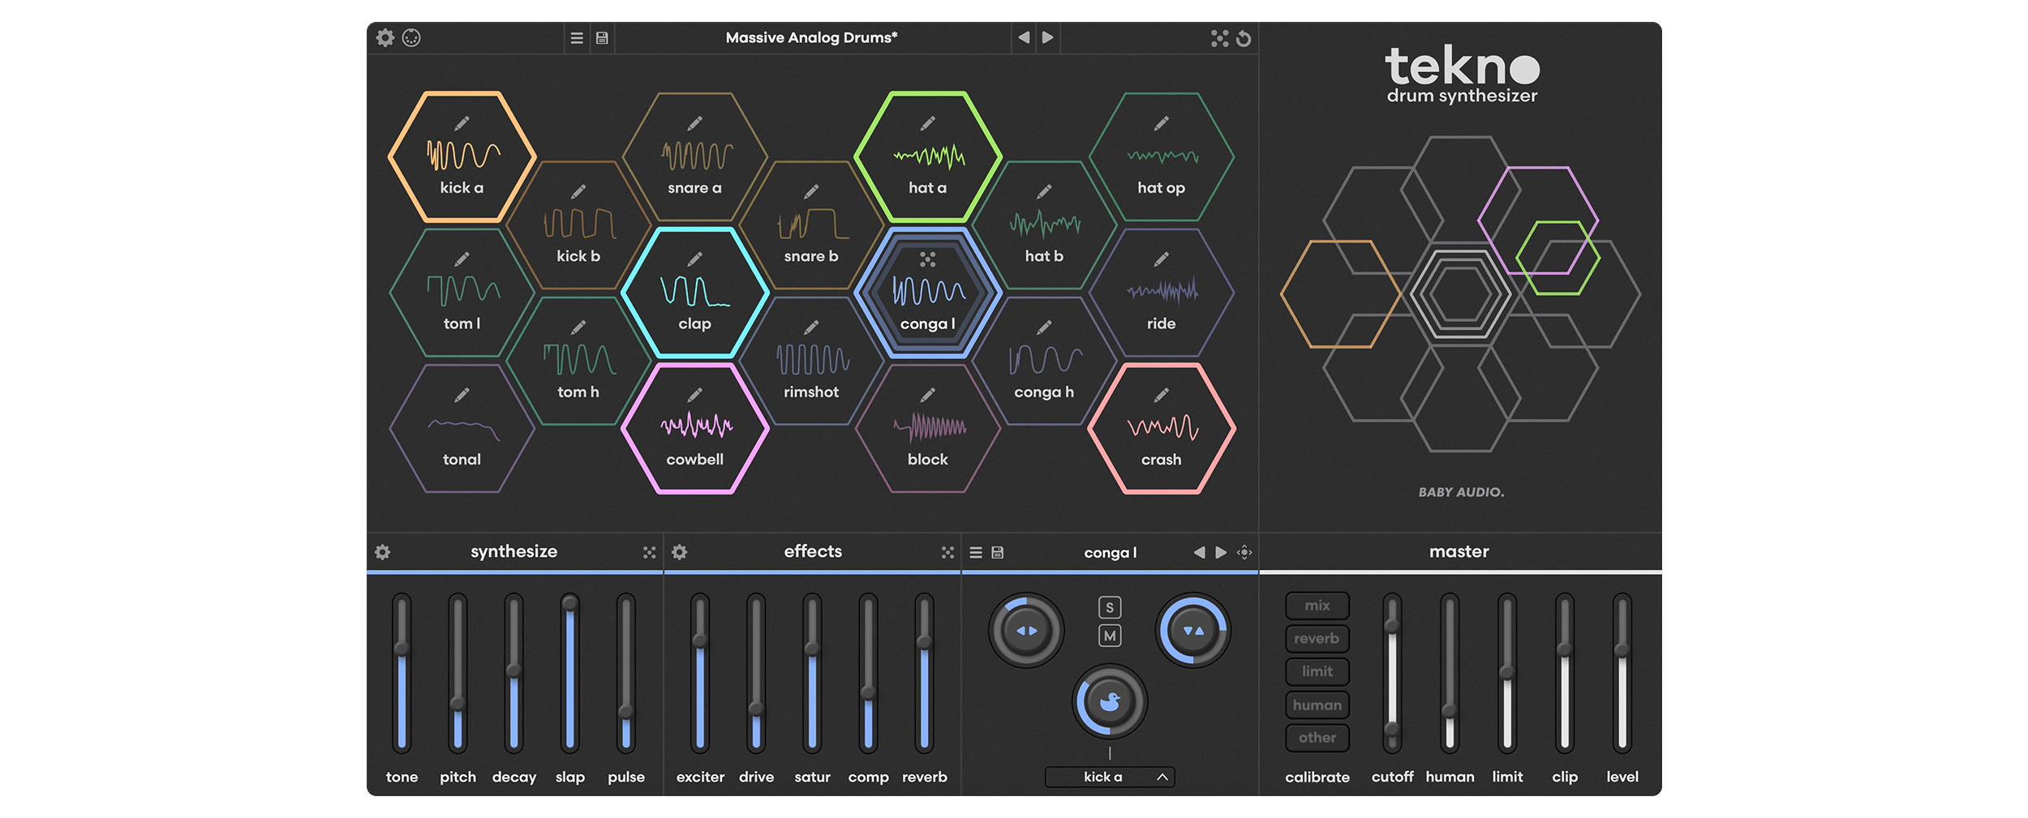Click the mix calibrate button
Viewport: 2028px width, 818px height.
1317,606
